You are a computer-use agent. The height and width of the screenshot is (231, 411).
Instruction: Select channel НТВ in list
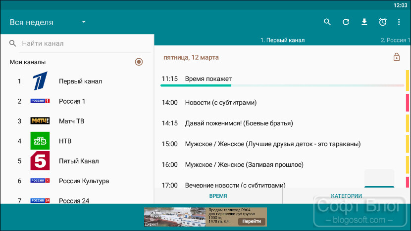pyautogui.click(x=77, y=141)
